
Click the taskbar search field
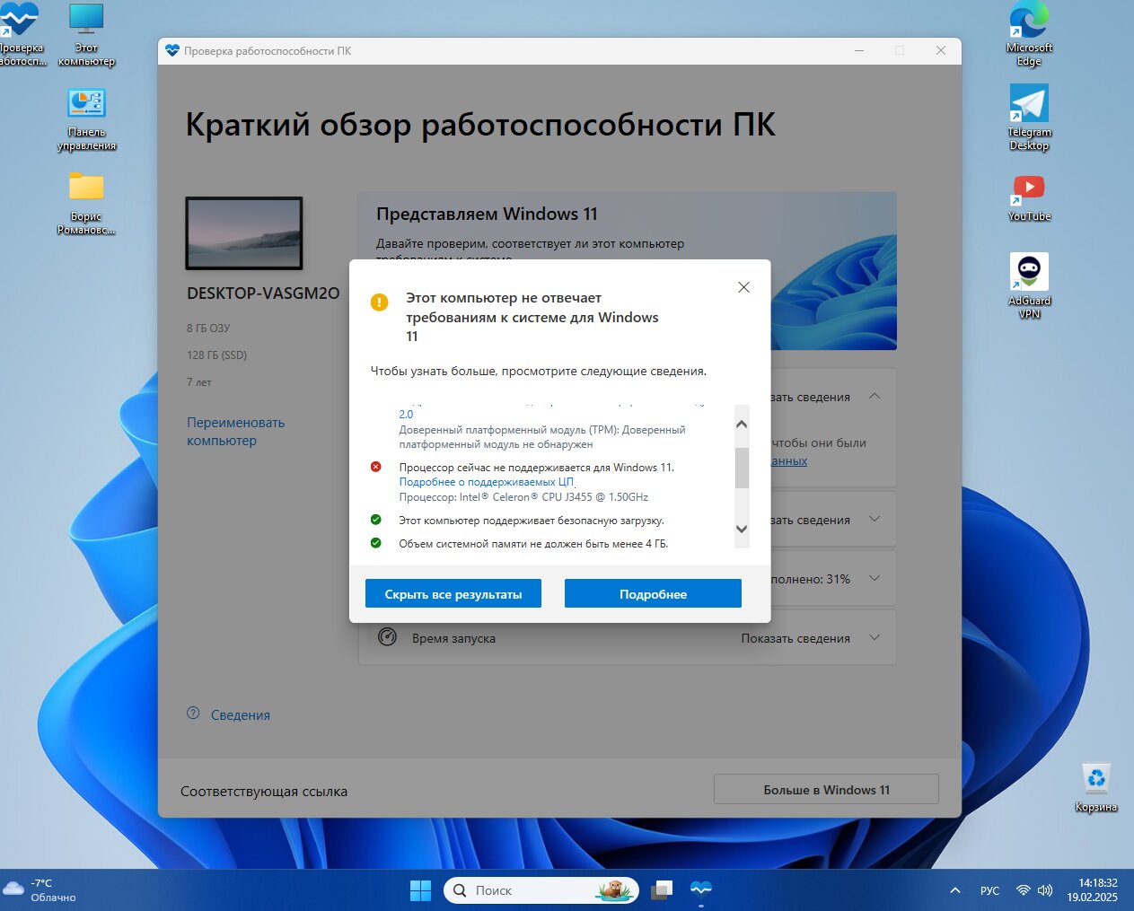point(530,890)
